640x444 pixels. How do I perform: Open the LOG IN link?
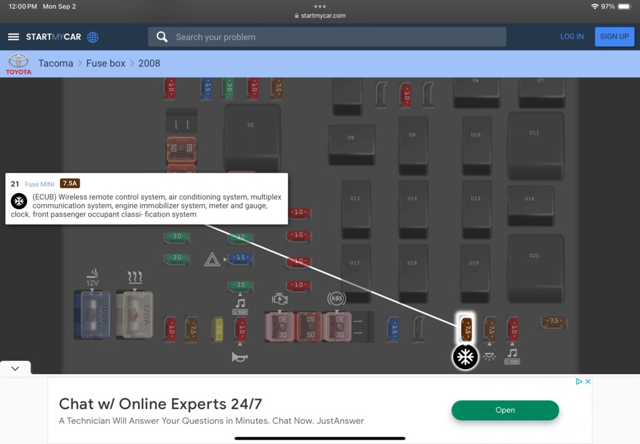pyautogui.click(x=571, y=36)
